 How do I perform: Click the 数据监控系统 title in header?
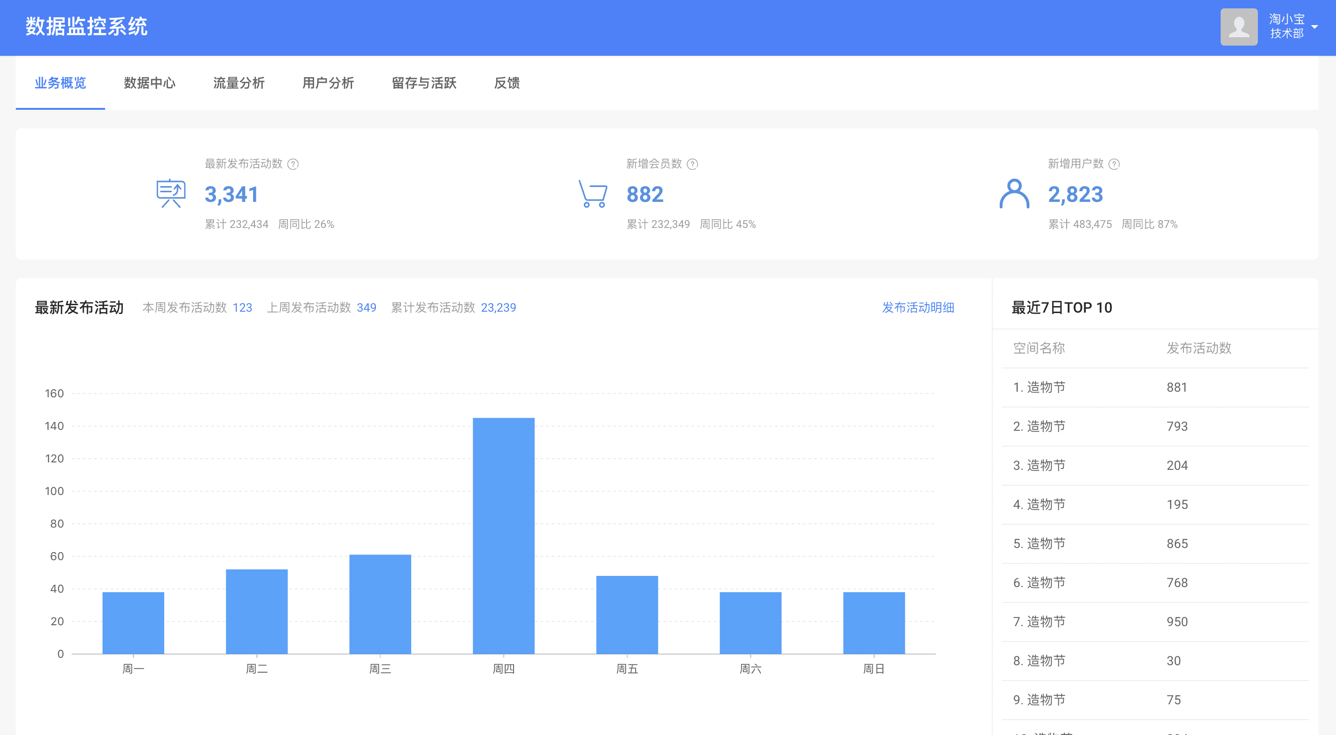pyautogui.click(x=87, y=27)
